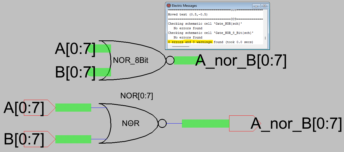Click the messages vertical scrollbar thumb
This screenshot has height=152, width=344.
(x=265, y=38)
